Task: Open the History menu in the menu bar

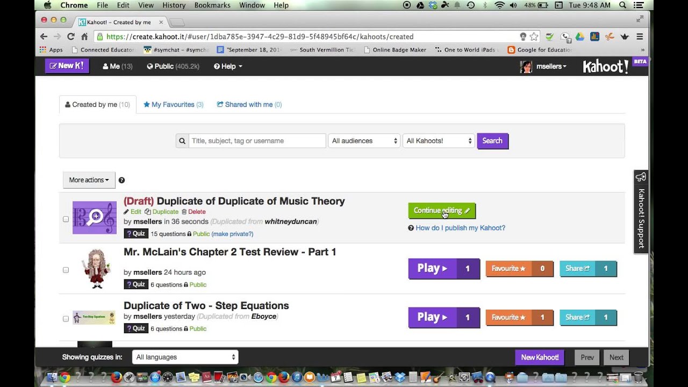Action: (174, 5)
